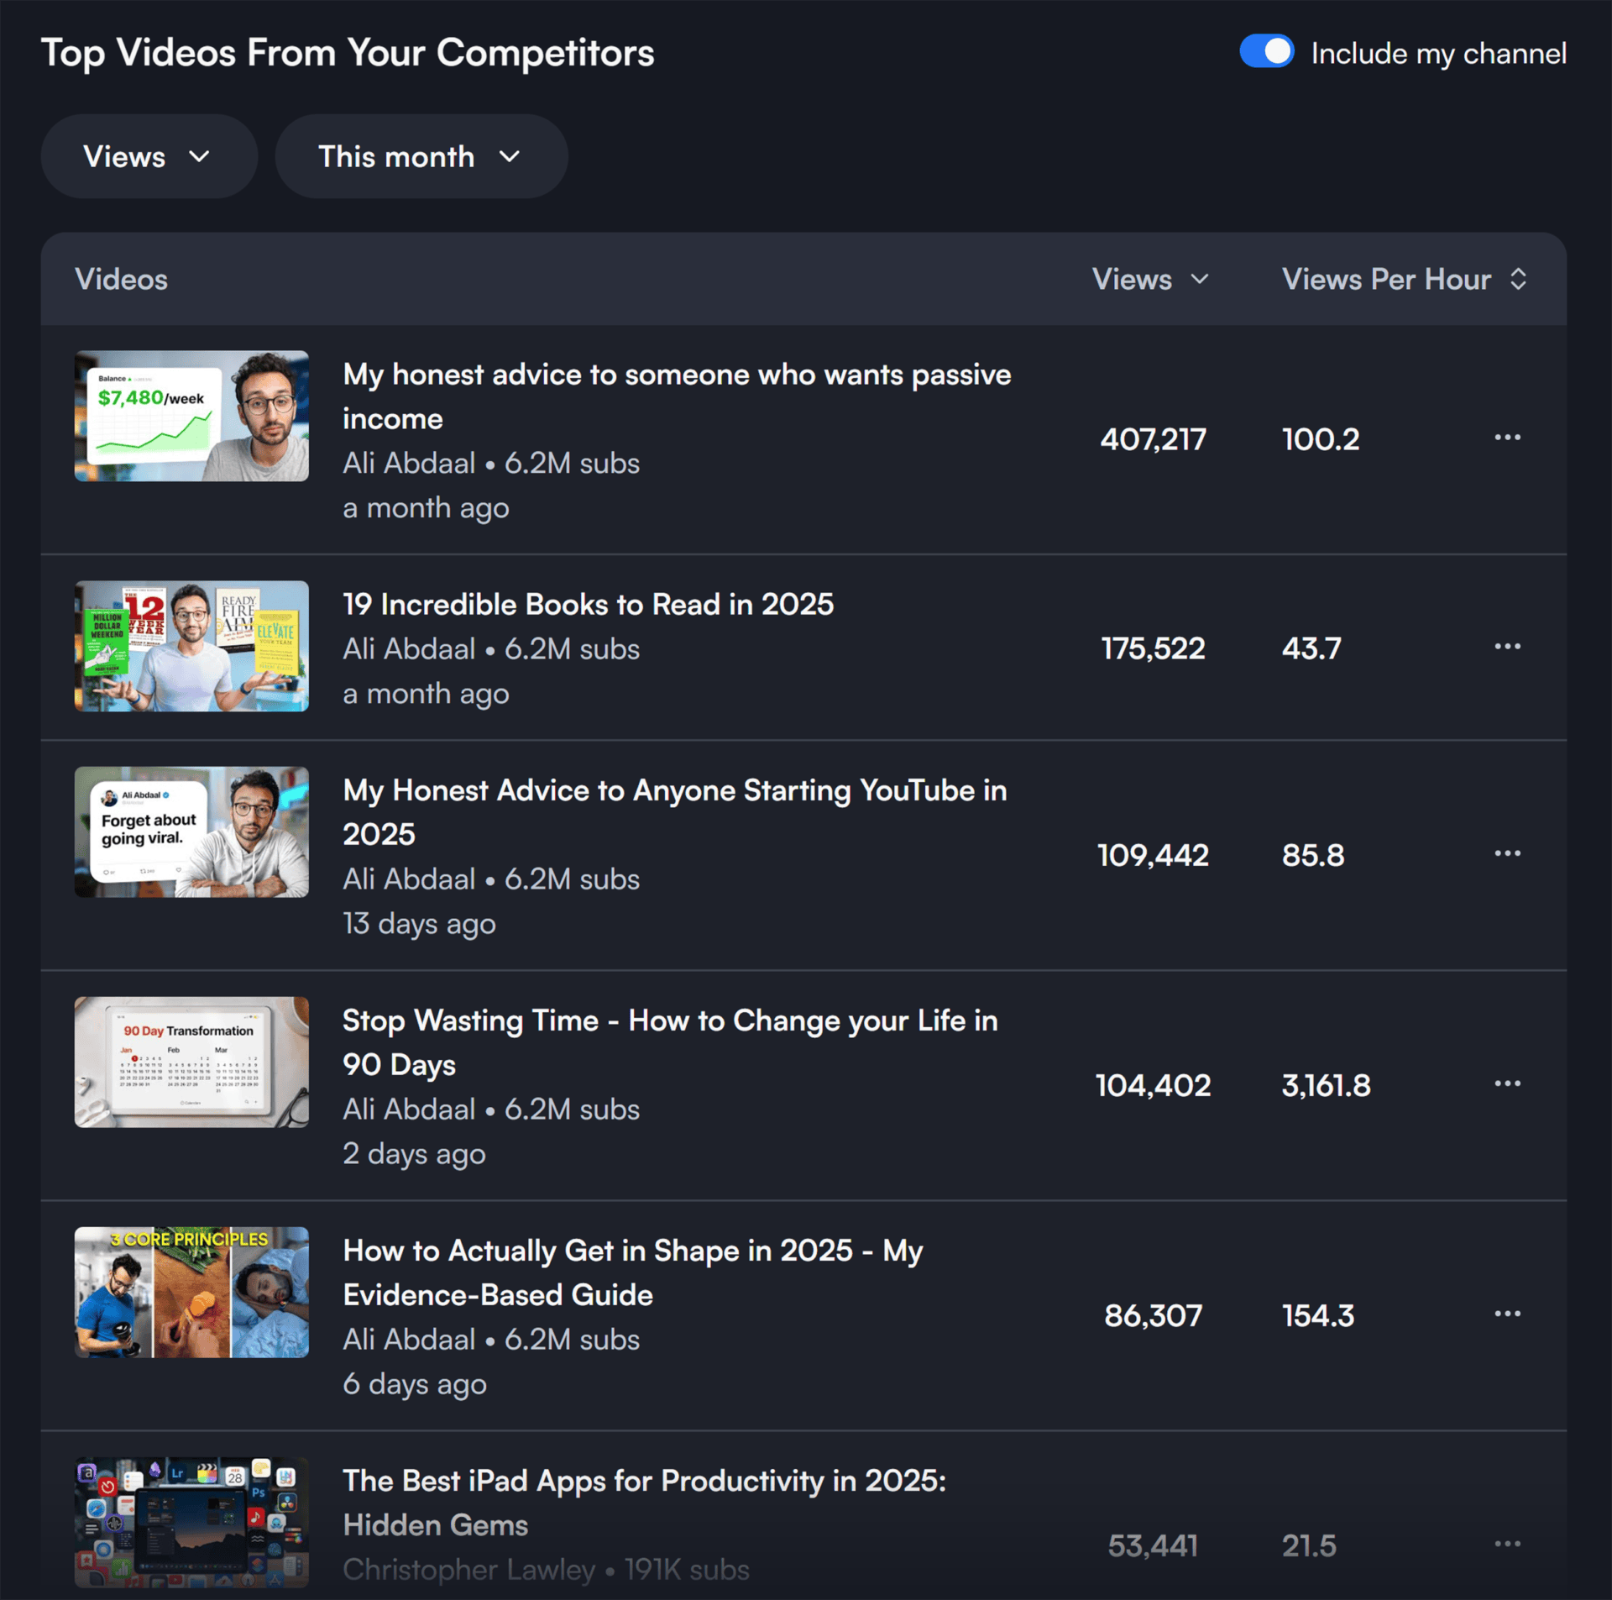Click Christopher Lawley channel name

468,1569
